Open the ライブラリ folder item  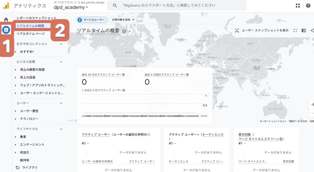pyautogui.click(x=27, y=167)
